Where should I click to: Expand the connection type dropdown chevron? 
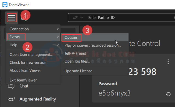(82, 18)
